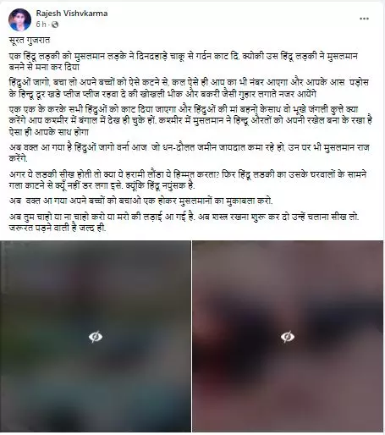This screenshot has height=435, width=385.
Task: Click the final line "जरूरत पड़ने वाली है जल्द ही"
Action: 58,228
